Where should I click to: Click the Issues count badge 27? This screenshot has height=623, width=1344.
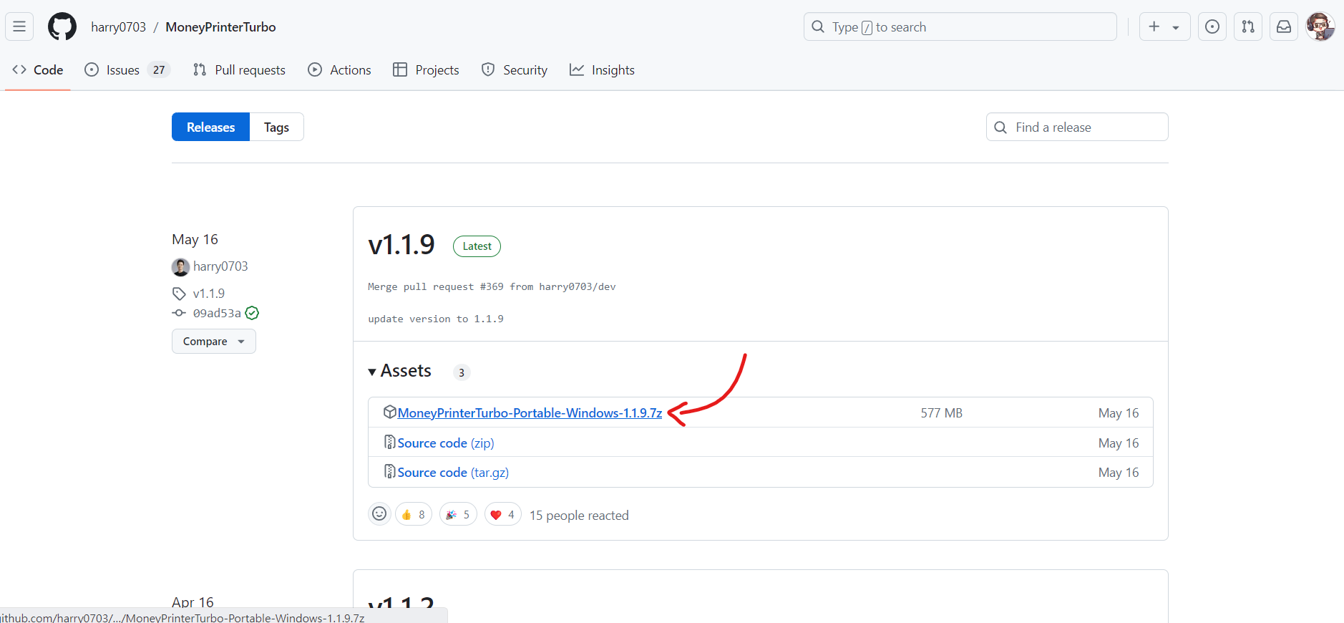point(159,69)
